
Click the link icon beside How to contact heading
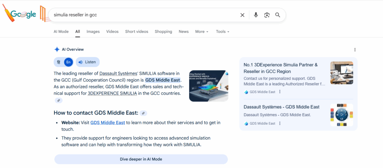tap(143, 113)
